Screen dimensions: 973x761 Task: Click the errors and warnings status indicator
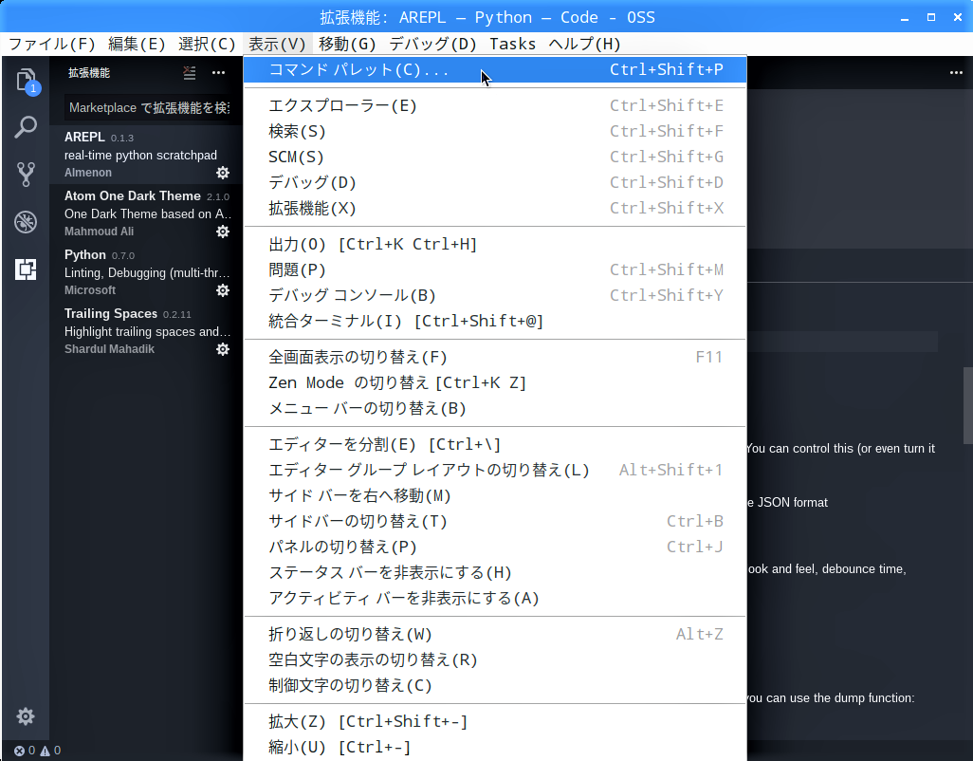tap(37, 751)
